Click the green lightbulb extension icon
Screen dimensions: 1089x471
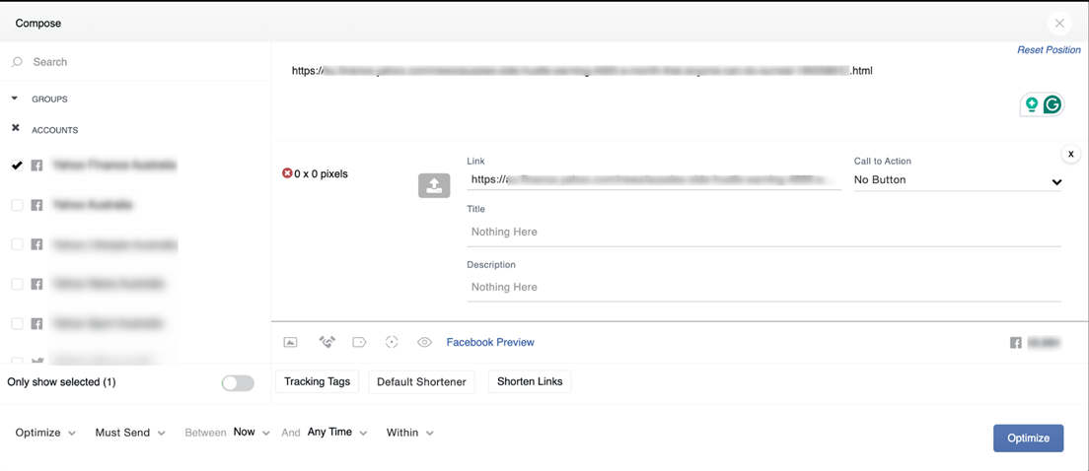1032,104
